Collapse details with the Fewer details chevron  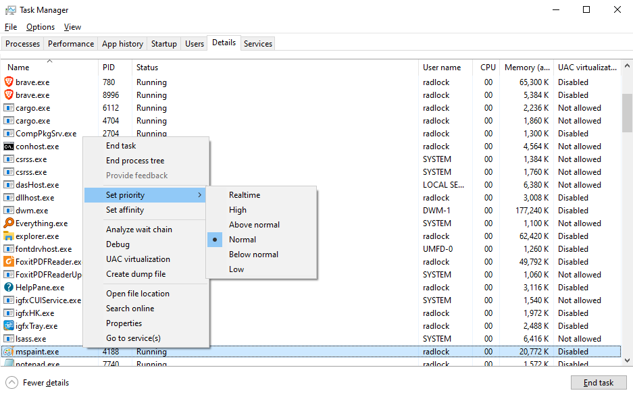(x=12, y=382)
